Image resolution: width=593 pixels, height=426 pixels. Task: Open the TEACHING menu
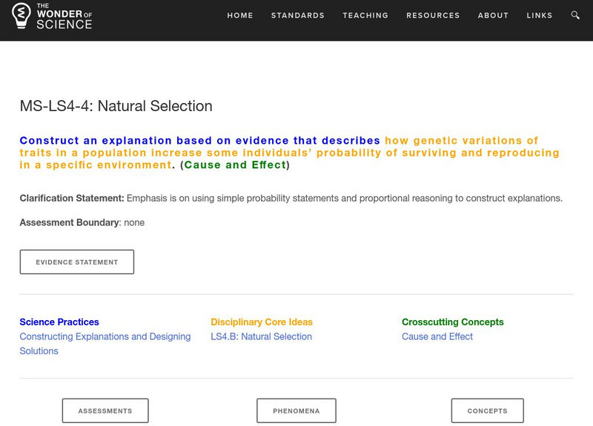[365, 16]
